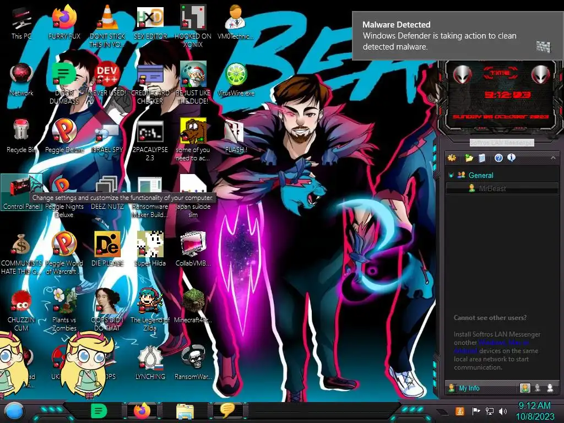
Task: Click Java icon in system tray
Action: tap(459, 411)
